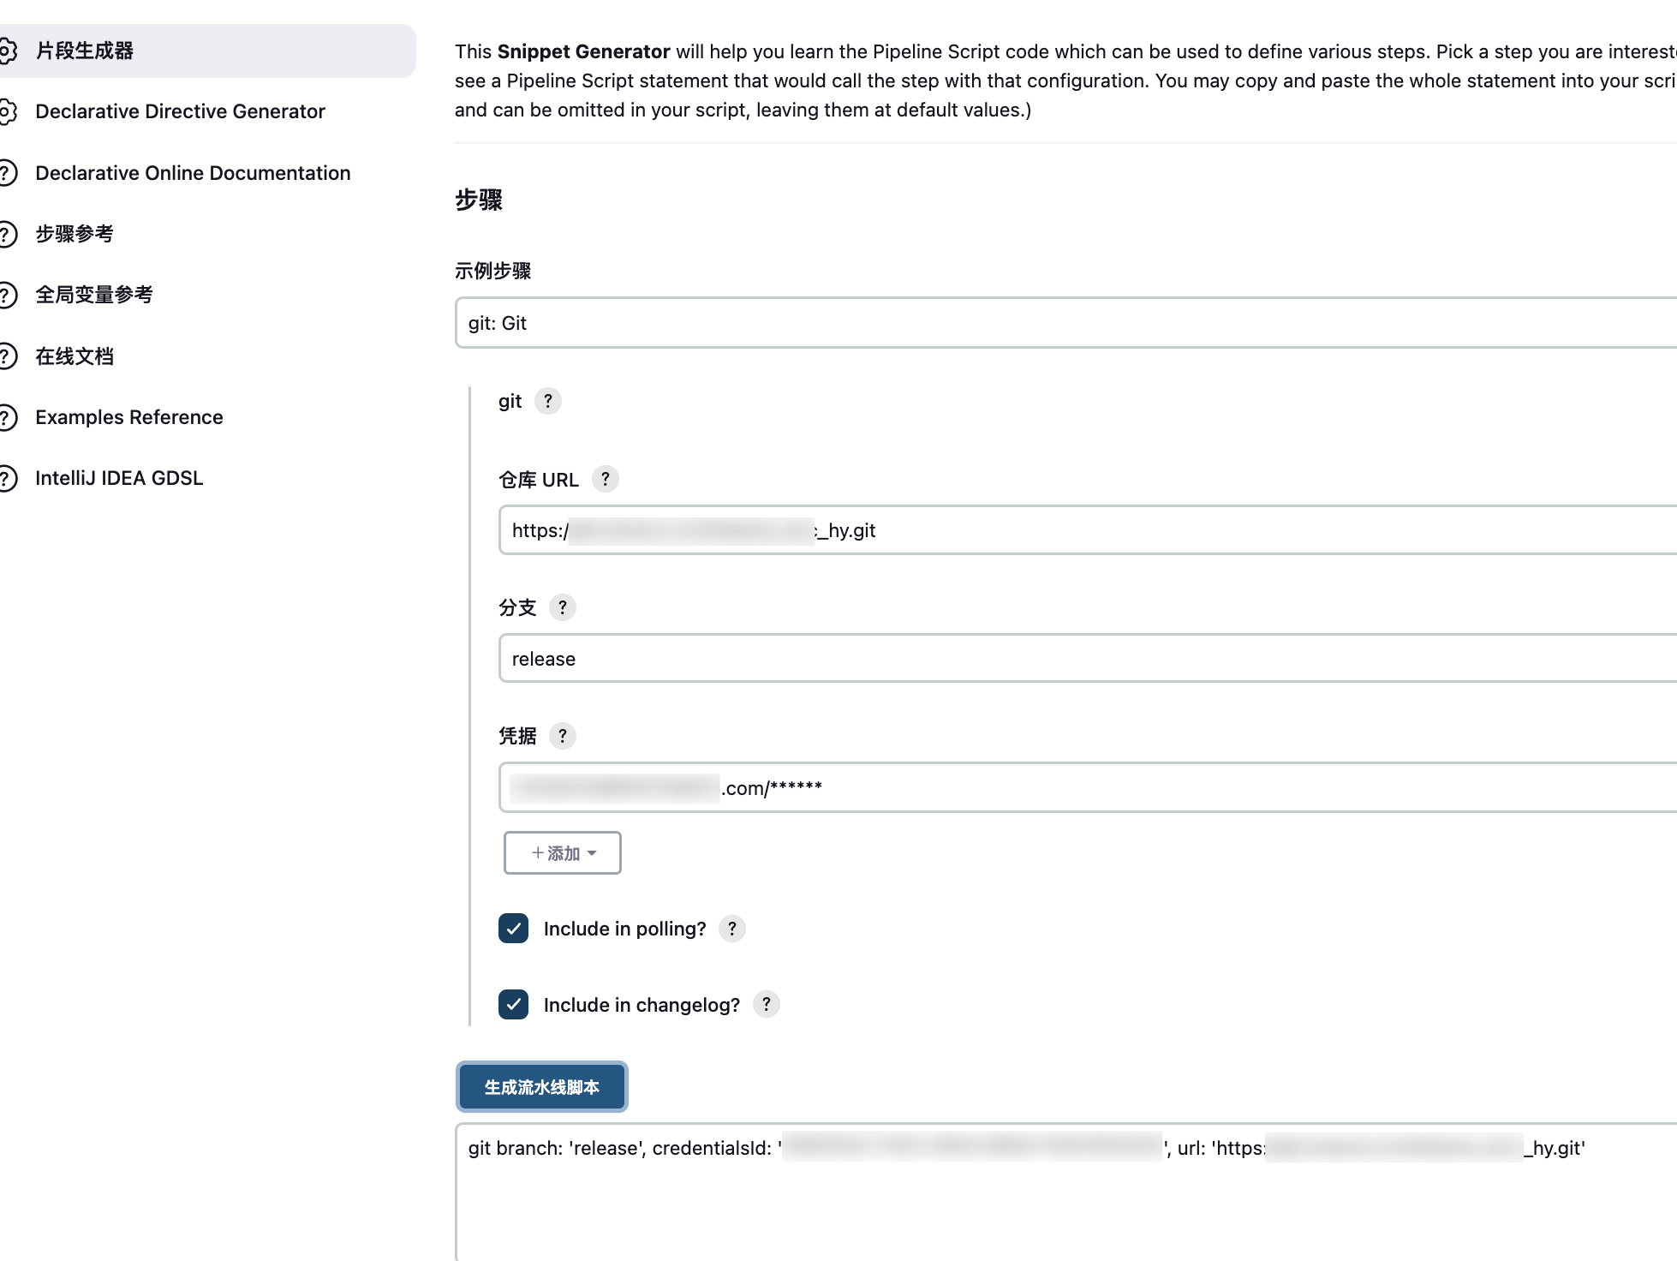The image size is (1677, 1261).
Task: Click the +添加 dropdown button
Action: tap(562, 853)
